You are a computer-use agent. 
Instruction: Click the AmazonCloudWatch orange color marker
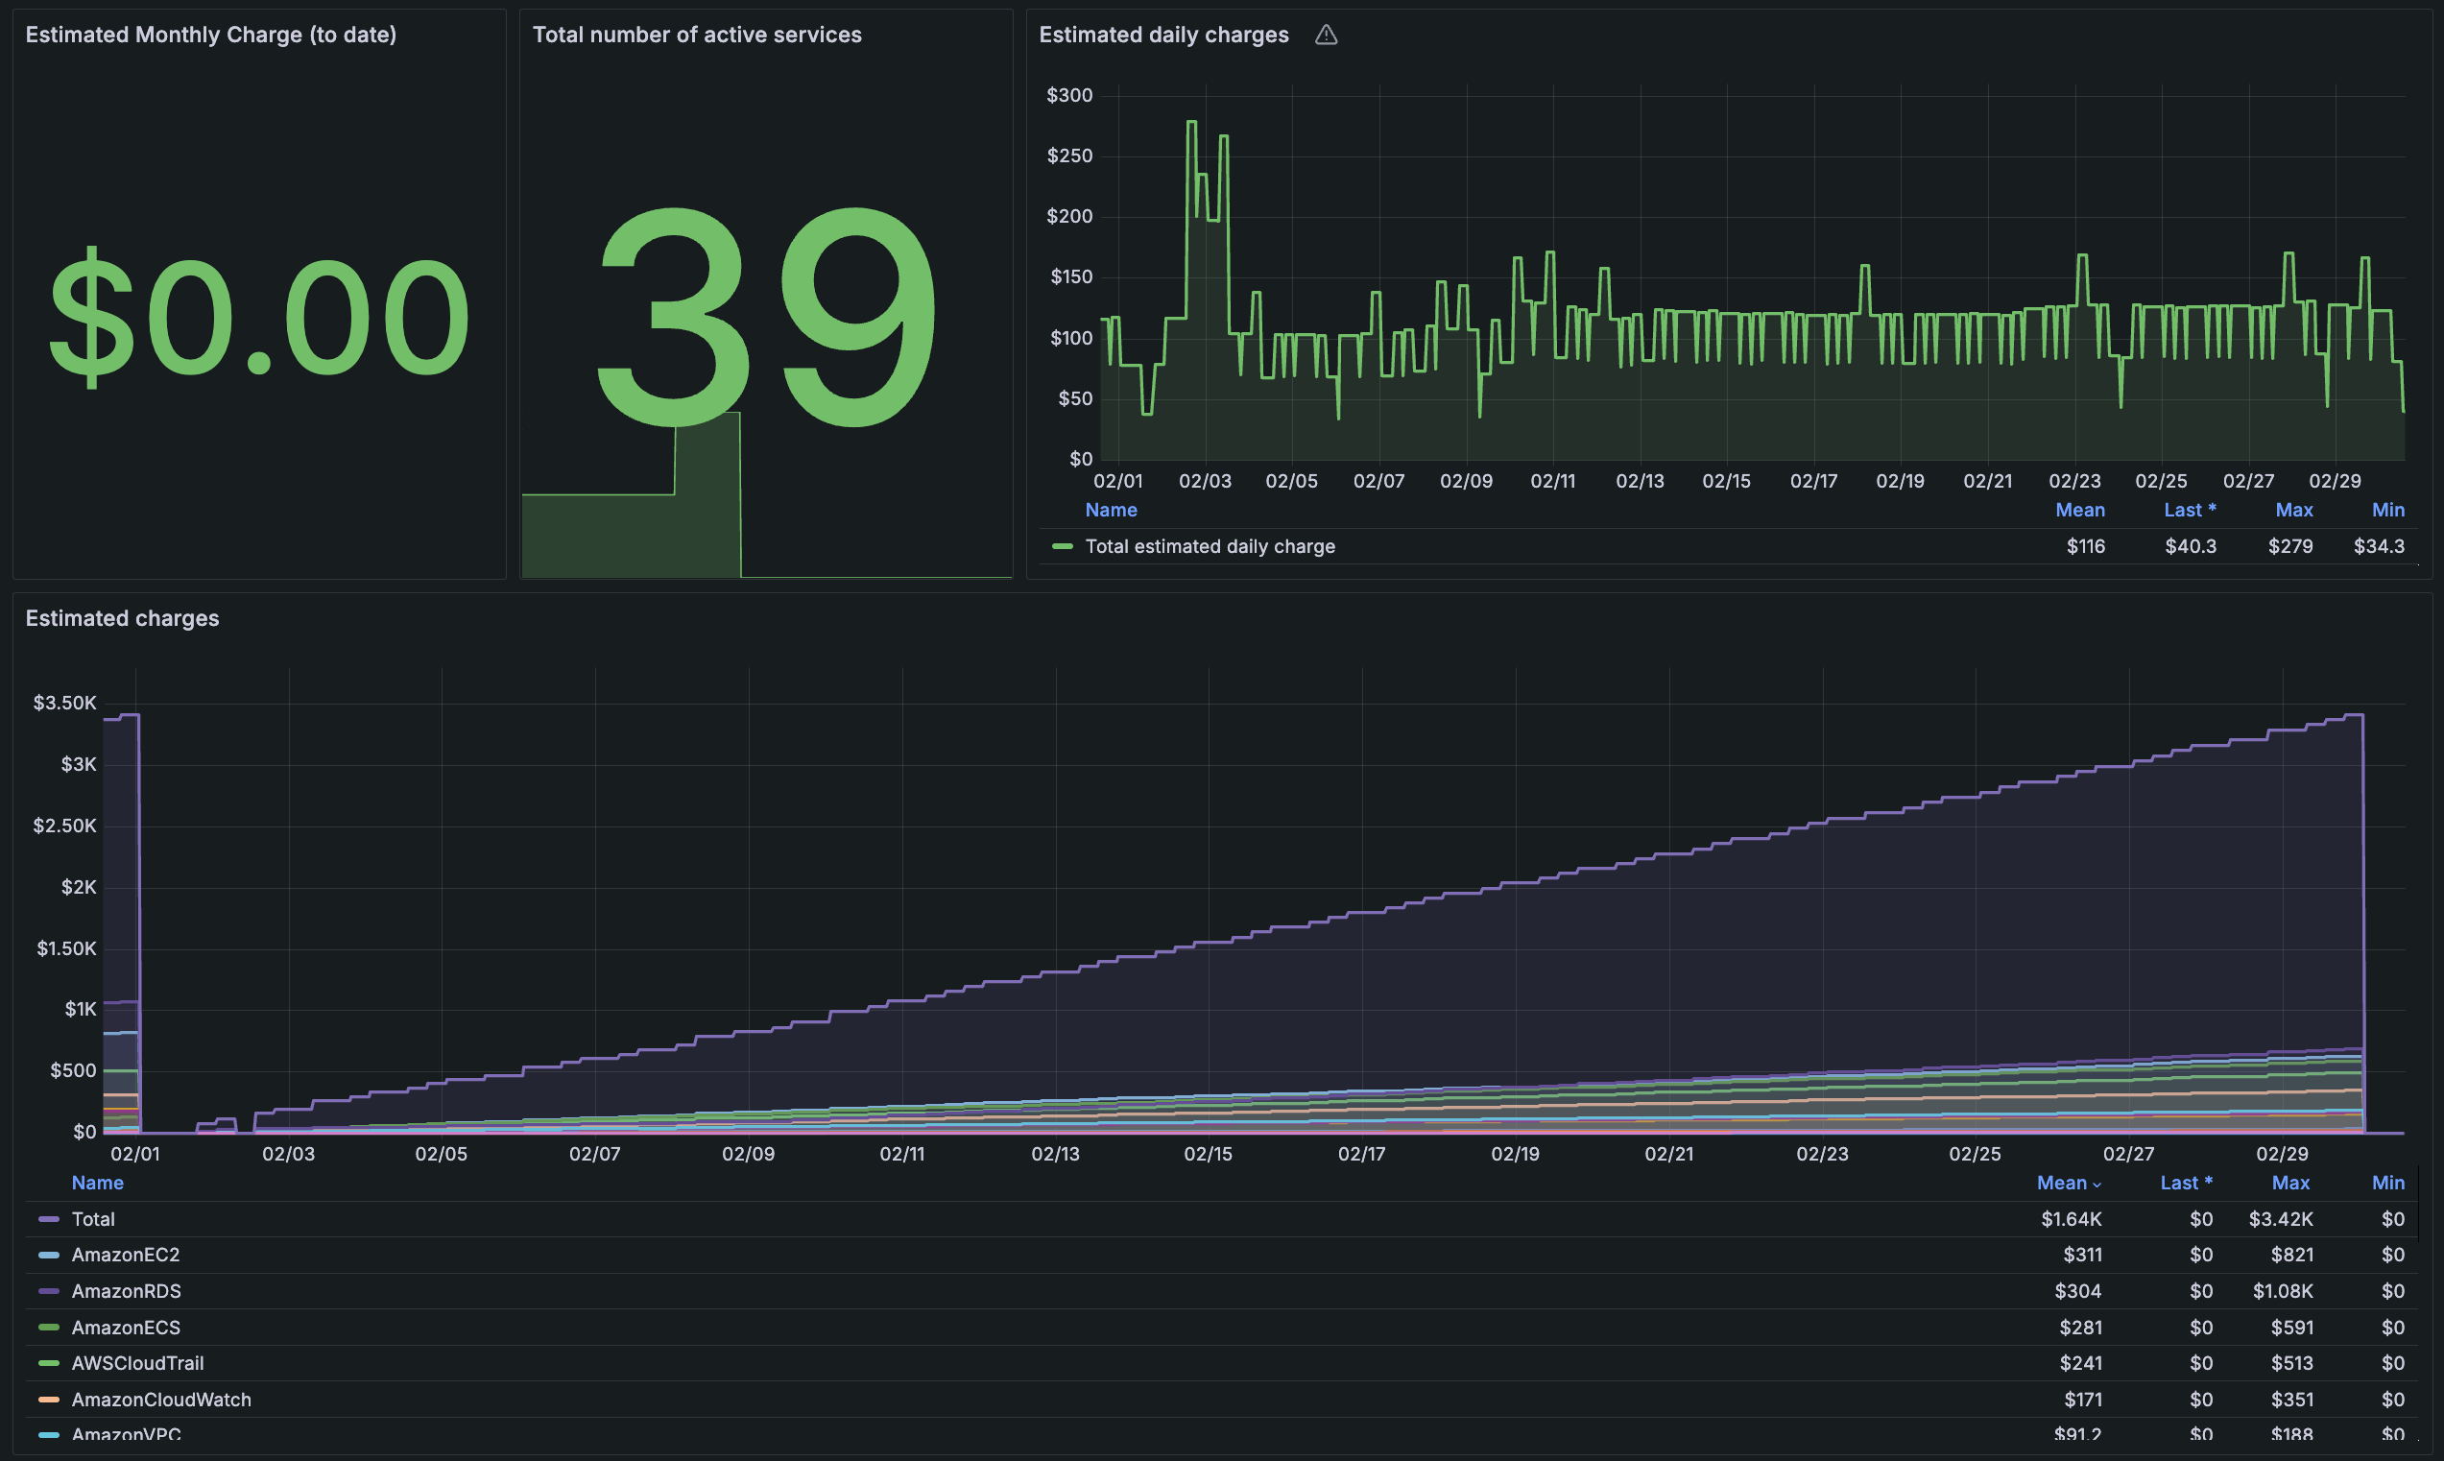(x=48, y=1399)
